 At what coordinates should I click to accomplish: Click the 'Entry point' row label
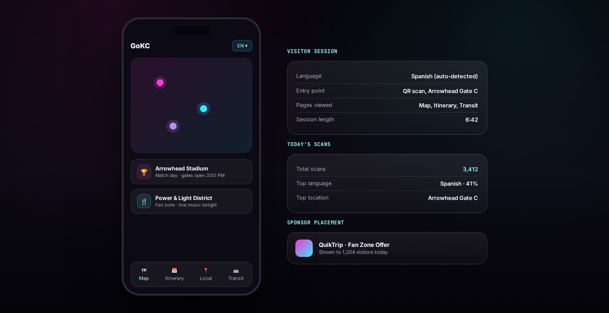(310, 91)
